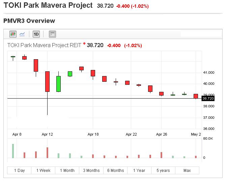
Task: Click the Apr 18 date axis label
Action: [93, 134]
